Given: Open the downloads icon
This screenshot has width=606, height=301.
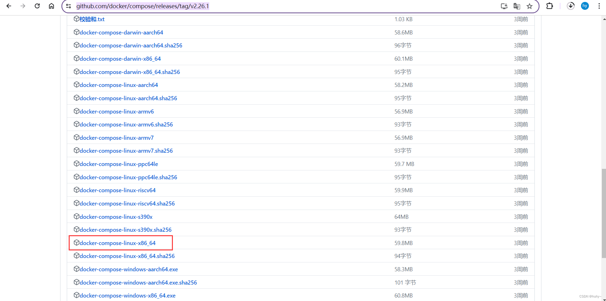Looking at the screenshot, I should click(571, 6).
